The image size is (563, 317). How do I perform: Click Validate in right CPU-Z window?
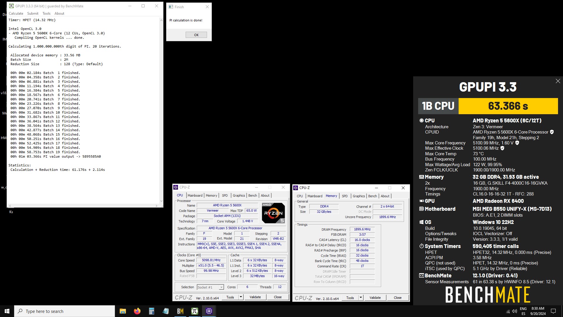tap(375, 298)
